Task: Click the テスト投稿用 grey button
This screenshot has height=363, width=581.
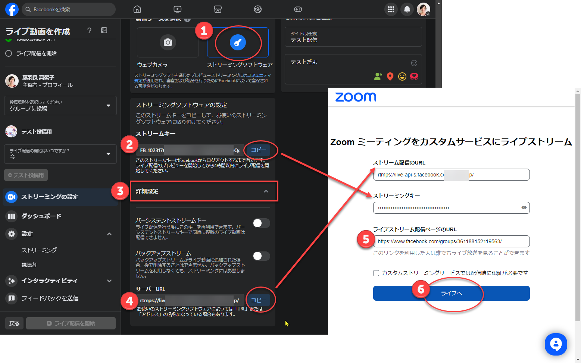Action: [x=26, y=175]
